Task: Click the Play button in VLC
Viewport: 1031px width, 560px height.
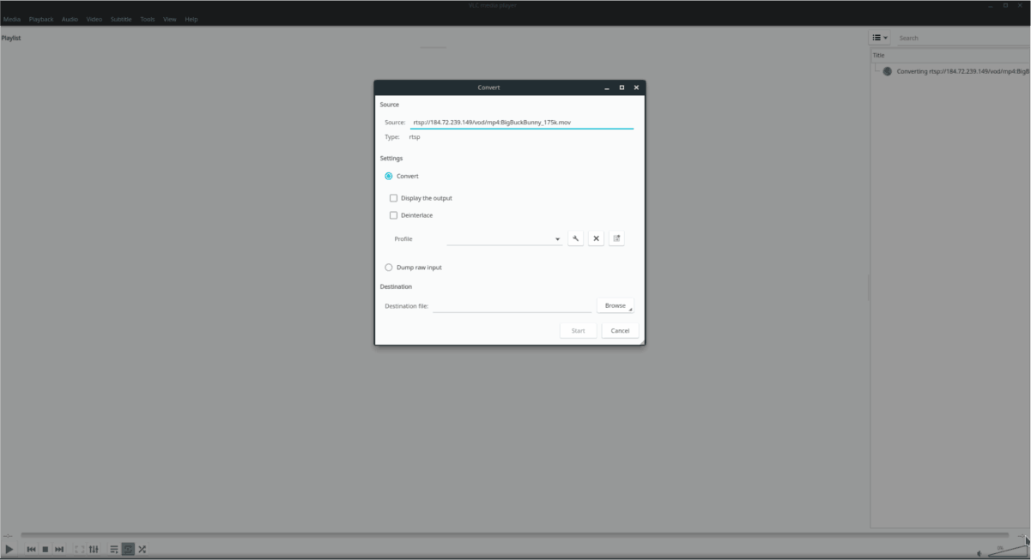Action: [x=9, y=549]
